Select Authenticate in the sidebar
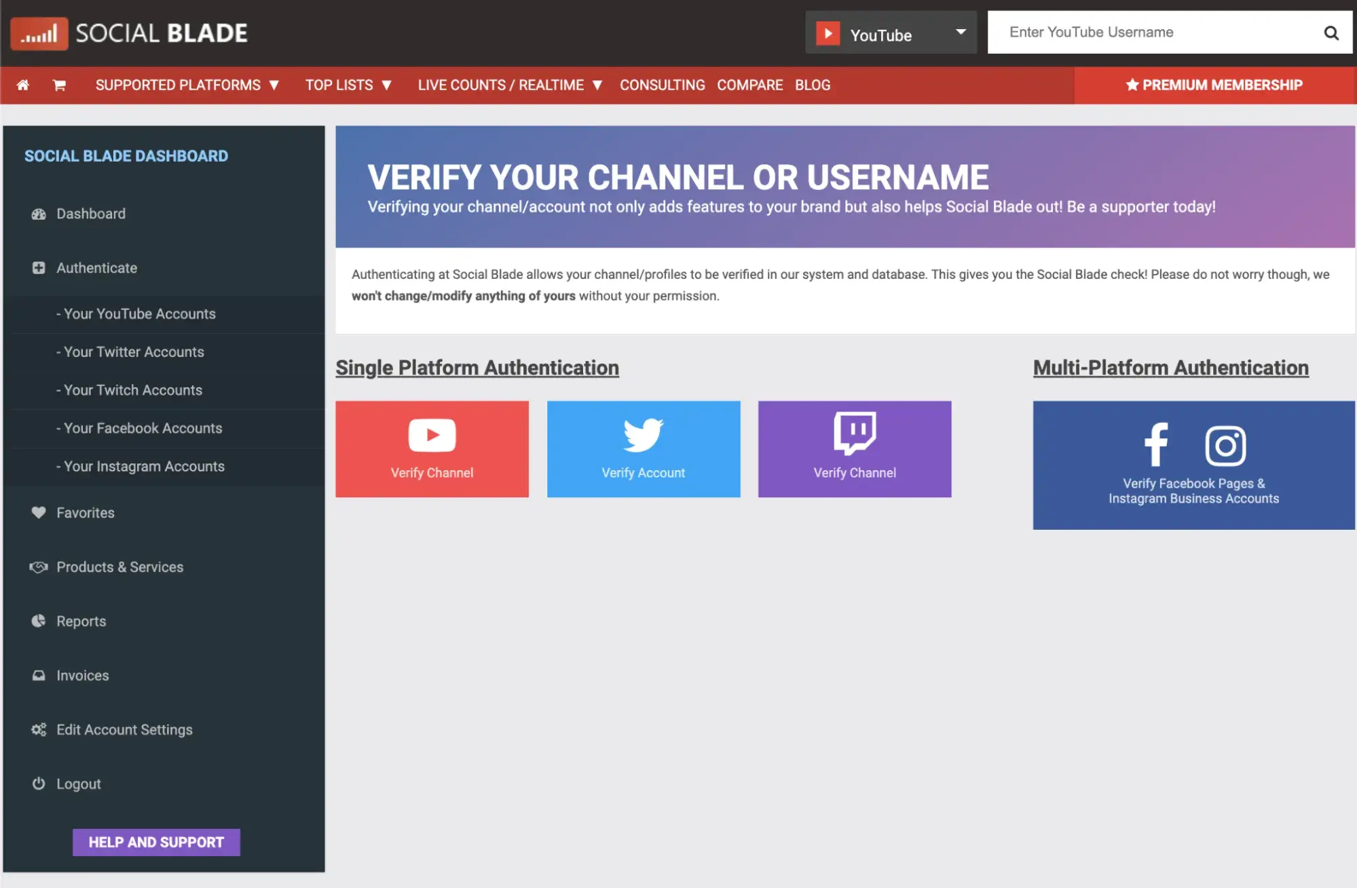Viewport: 1357px width, 888px height. click(96, 268)
